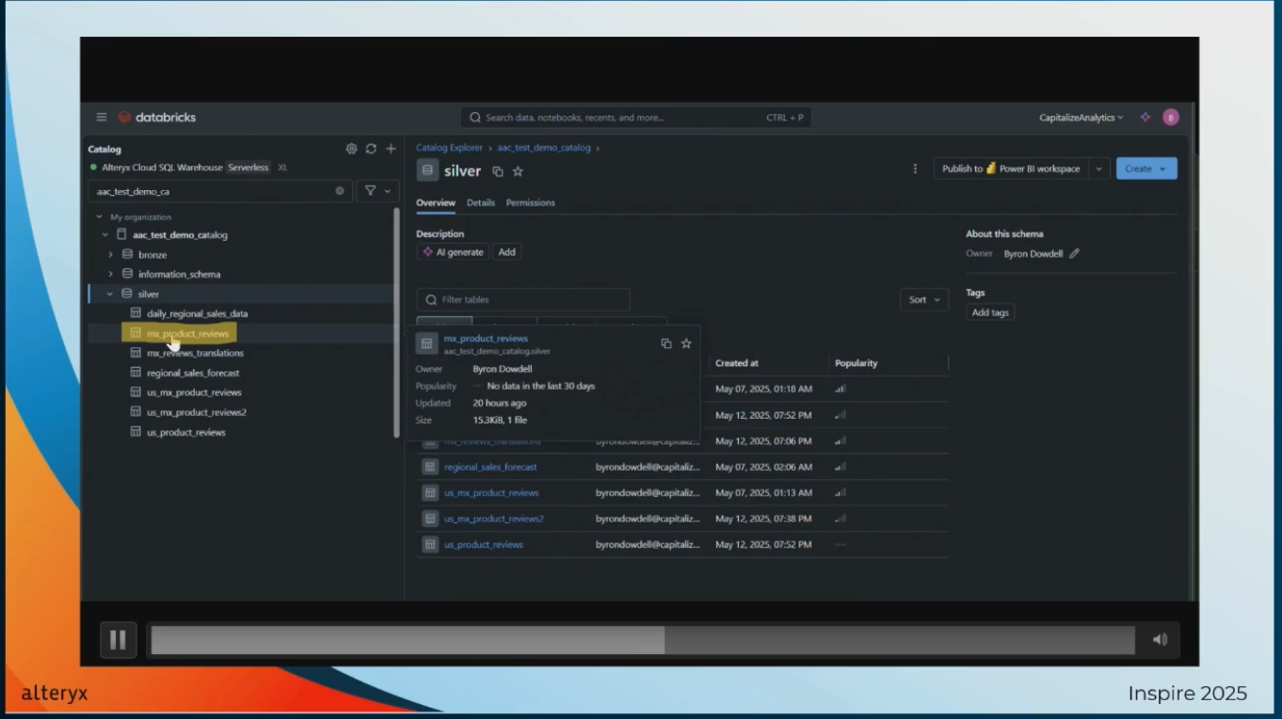Copy the silver schema name
The width and height of the screenshot is (1282, 719).
point(498,171)
